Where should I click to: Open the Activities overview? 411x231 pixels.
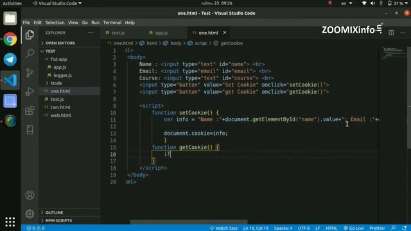(x=12, y=3)
